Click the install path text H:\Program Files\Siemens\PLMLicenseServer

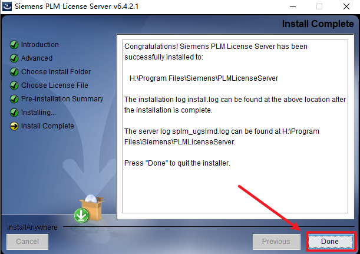(x=204, y=78)
